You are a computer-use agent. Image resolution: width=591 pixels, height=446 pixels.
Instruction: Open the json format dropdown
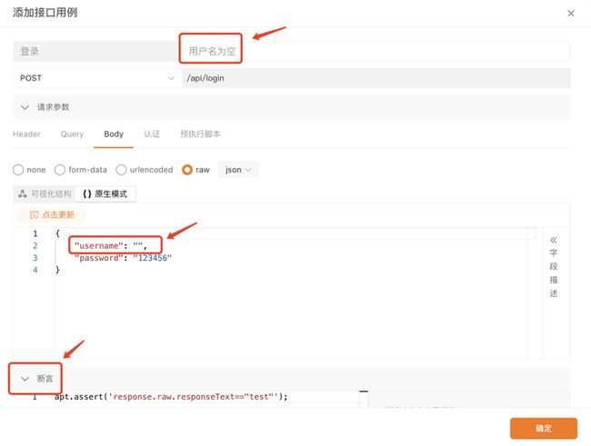(238, 170)
